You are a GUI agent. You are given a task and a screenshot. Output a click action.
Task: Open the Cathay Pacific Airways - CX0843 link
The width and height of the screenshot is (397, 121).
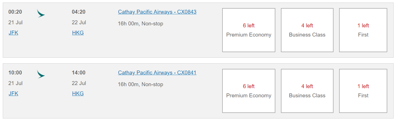[157, 12]
